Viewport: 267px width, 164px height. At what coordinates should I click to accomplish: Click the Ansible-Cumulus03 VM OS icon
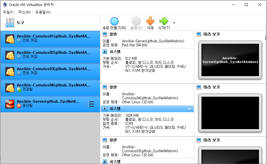tap(10, 72)
